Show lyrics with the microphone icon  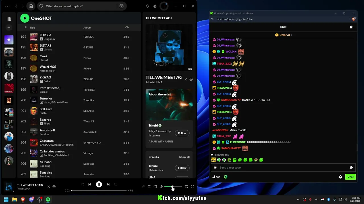[x=143, y=187]
